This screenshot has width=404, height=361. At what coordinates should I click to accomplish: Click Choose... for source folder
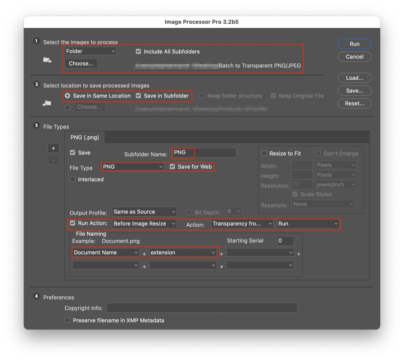coord(81,64)
